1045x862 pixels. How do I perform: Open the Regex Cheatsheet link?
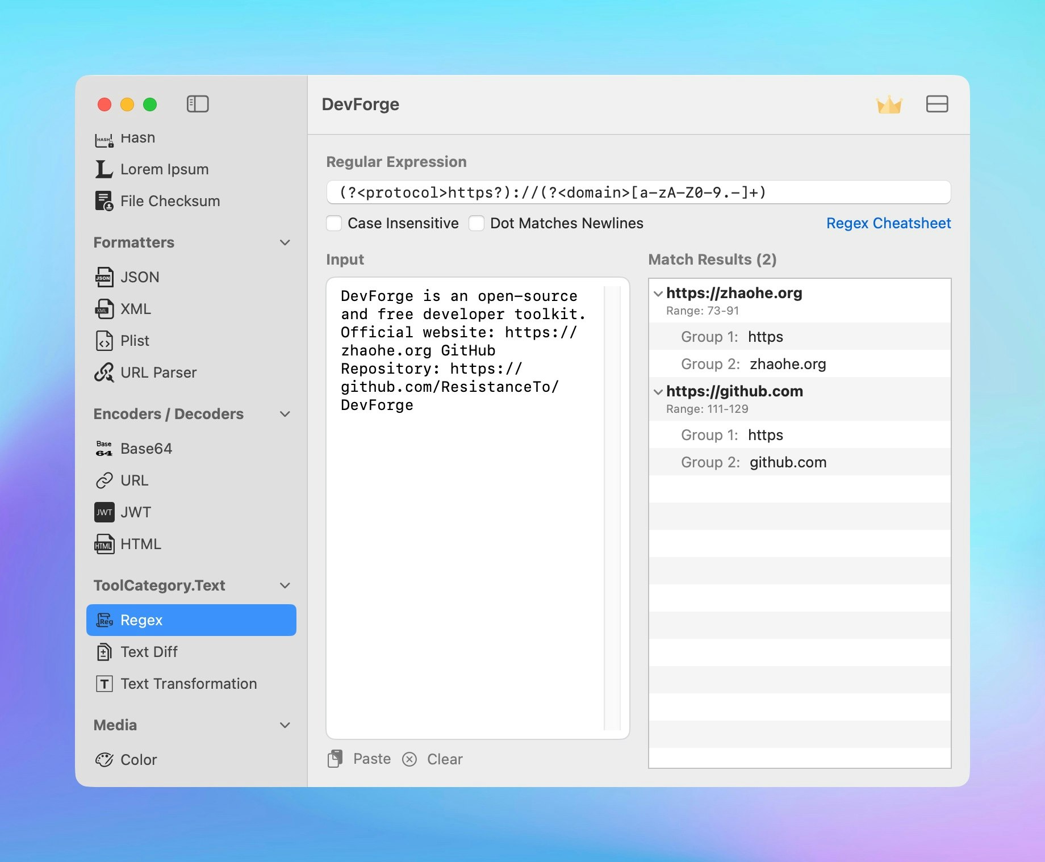888,223
